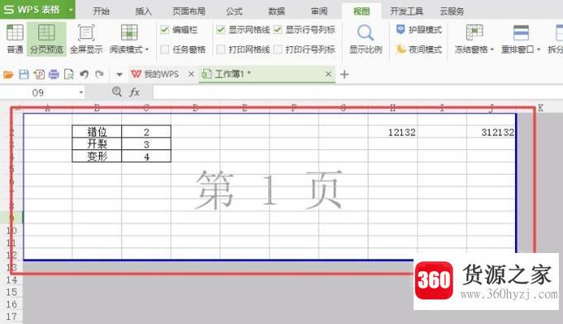Image resolution: width=563 pixels, height=324 pixels.
Task: Redo the last action
Action: (99, 74)
